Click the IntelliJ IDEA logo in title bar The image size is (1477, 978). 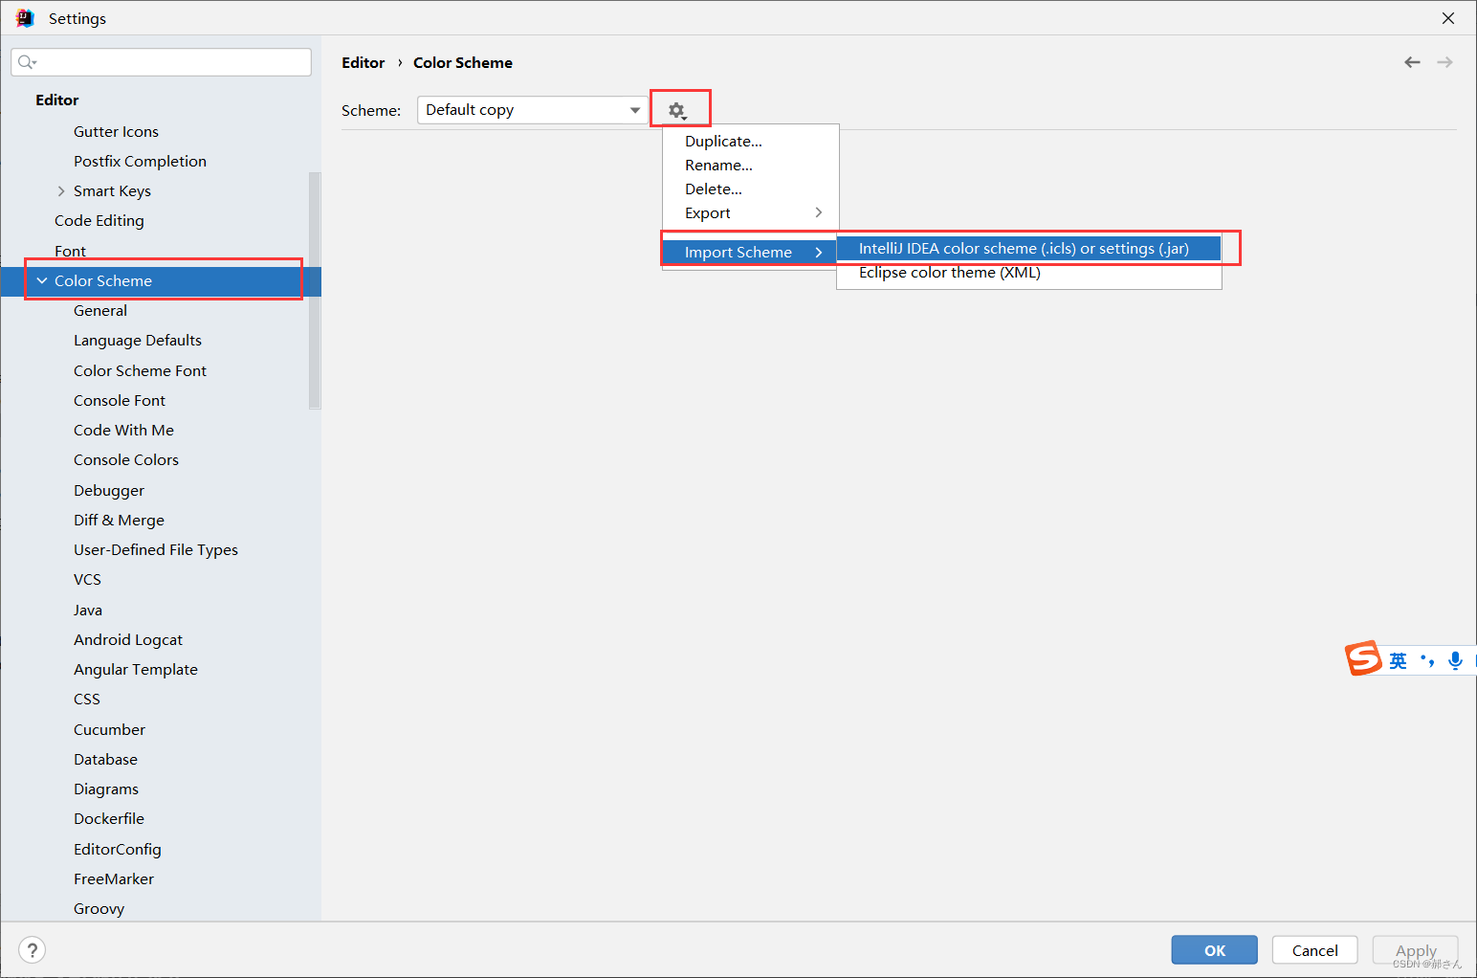(x=25, y=18)
